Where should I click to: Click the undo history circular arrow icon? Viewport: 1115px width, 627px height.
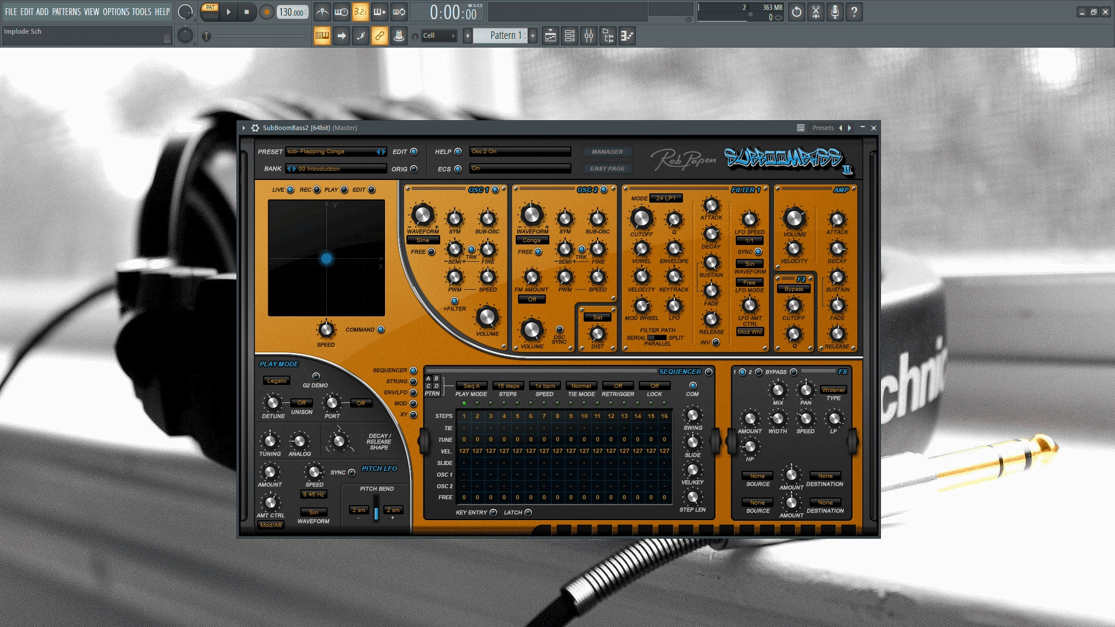tap(797, 12)
